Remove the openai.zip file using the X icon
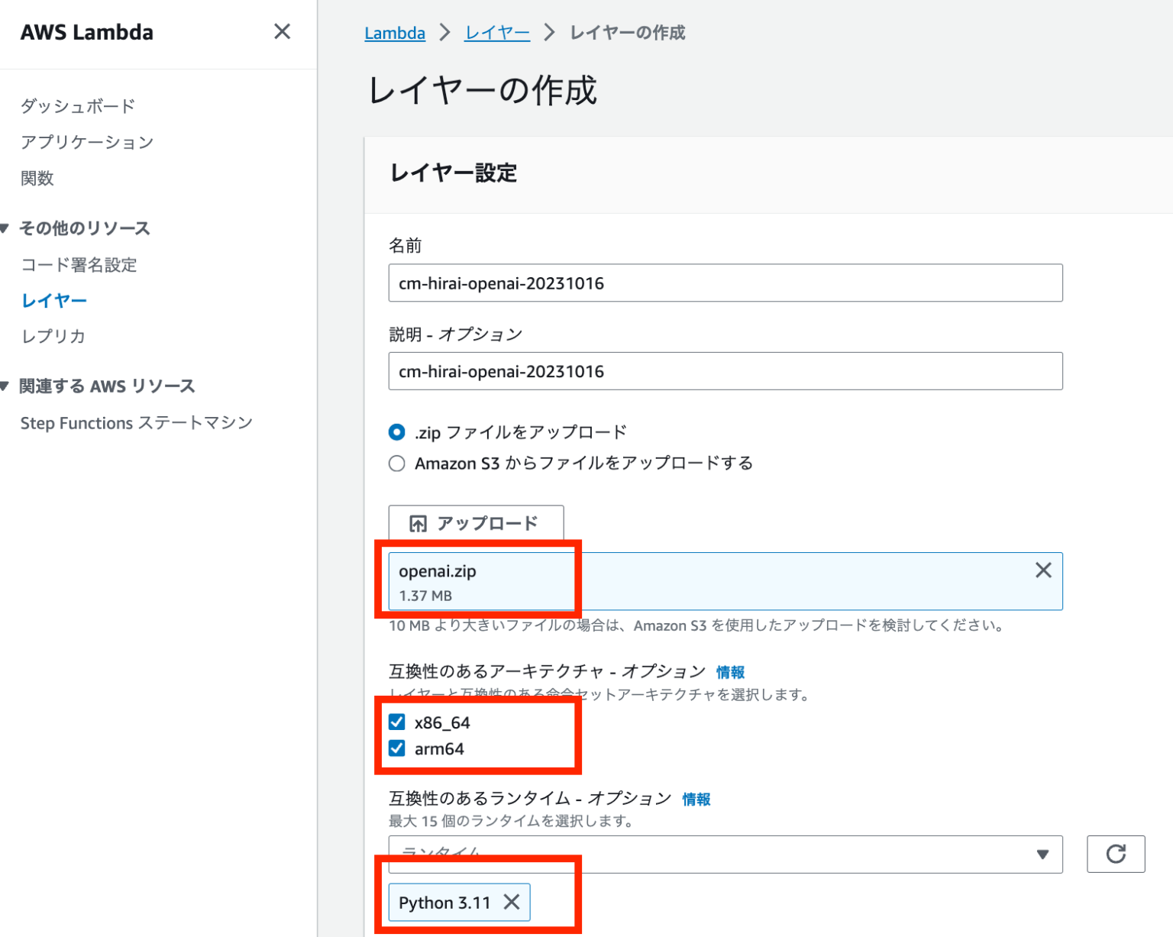 [x=1043, y=570]
